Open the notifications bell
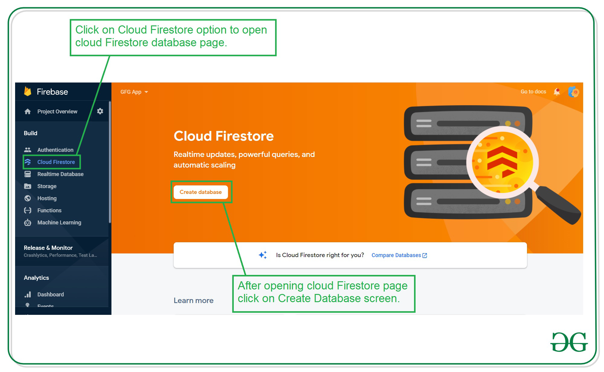 557,92
